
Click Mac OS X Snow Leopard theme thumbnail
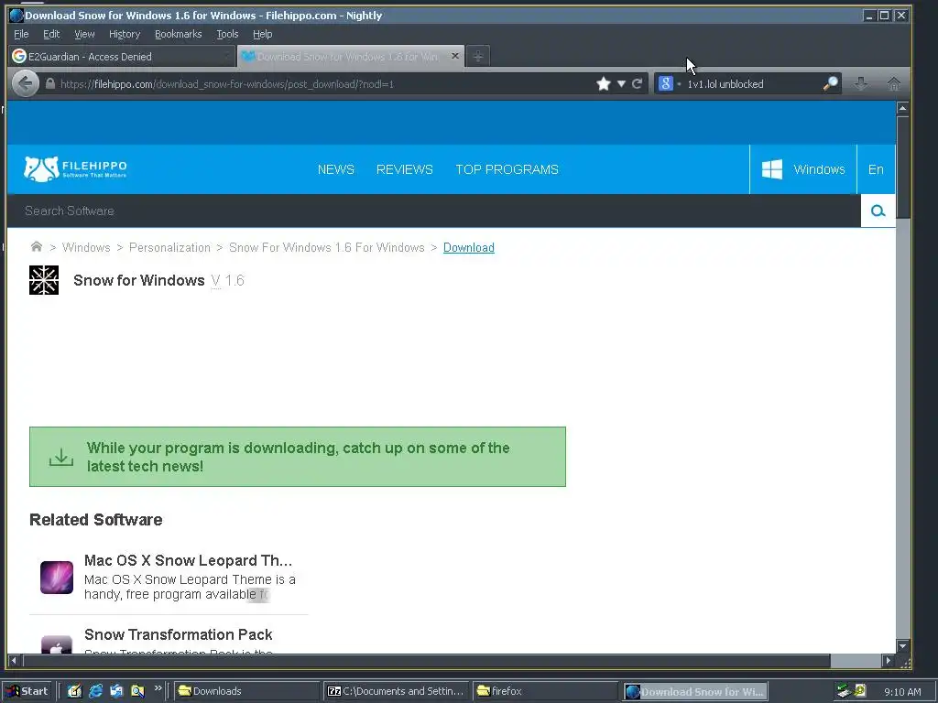(x=57, y=577)
